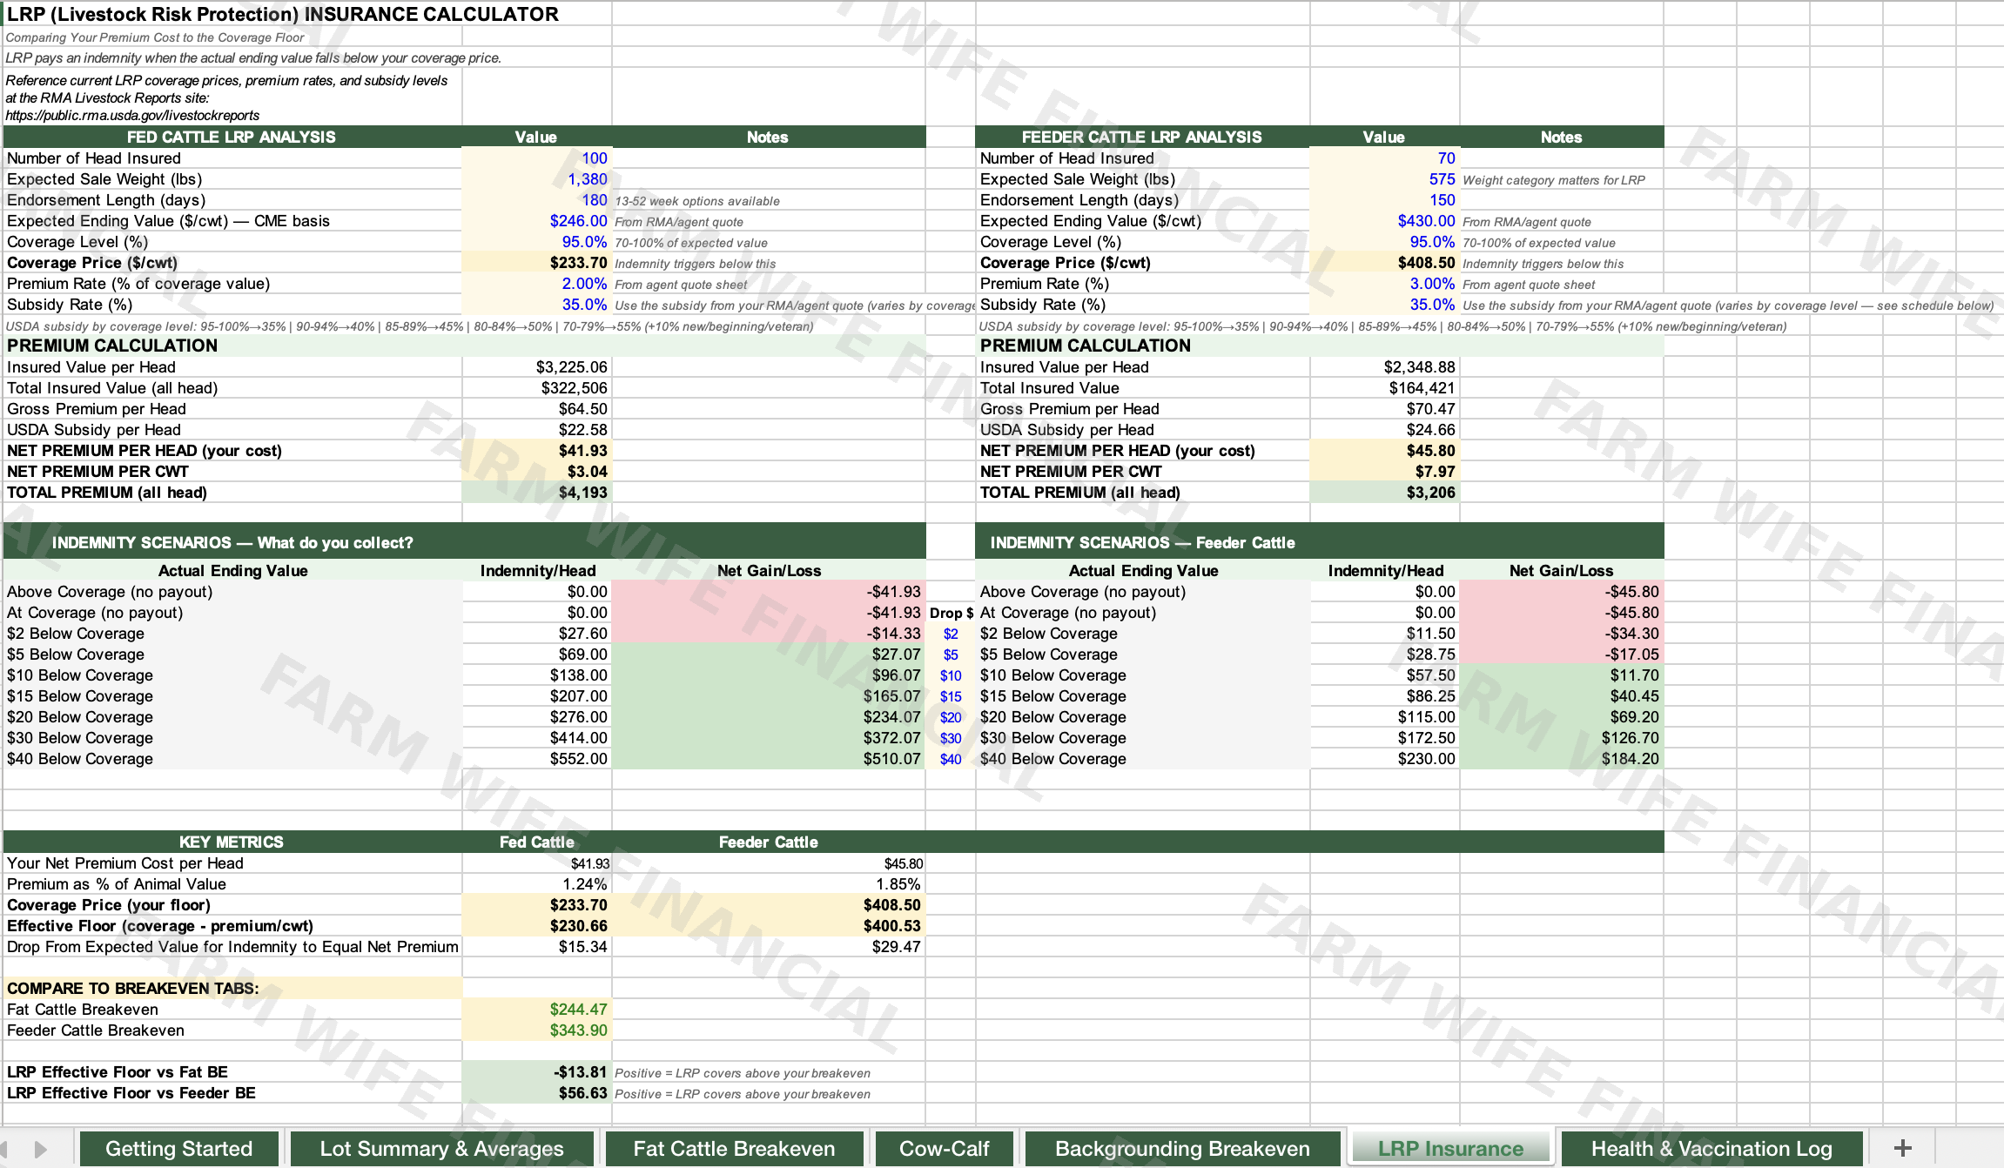Click the next-sheet navigation arrow
This screenshot has width=2004, height=1168.
(40, 1149)
